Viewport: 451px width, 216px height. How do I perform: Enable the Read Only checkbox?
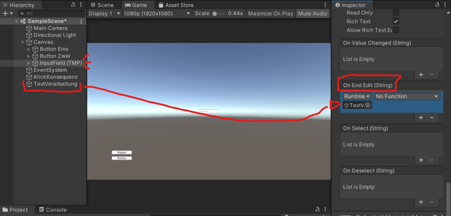pos(396,12)
